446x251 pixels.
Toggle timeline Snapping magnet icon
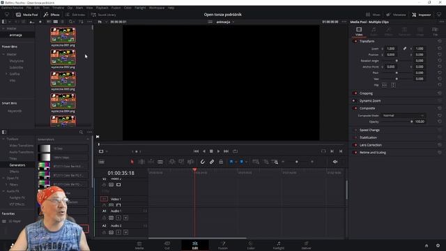203,162
